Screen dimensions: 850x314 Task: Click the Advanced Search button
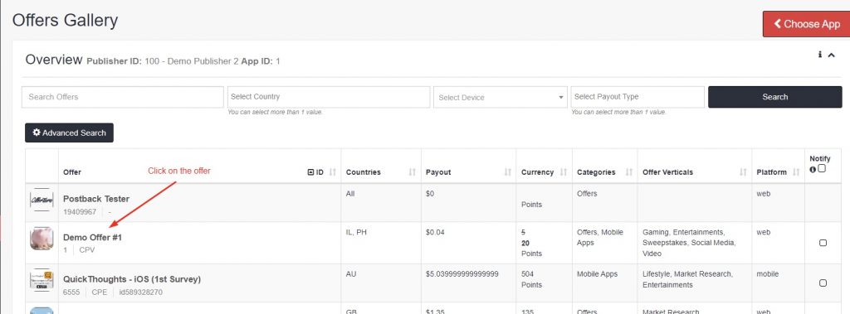69,133
